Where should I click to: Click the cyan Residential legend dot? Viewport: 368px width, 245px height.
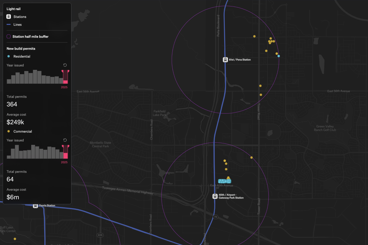pos(9,56)
